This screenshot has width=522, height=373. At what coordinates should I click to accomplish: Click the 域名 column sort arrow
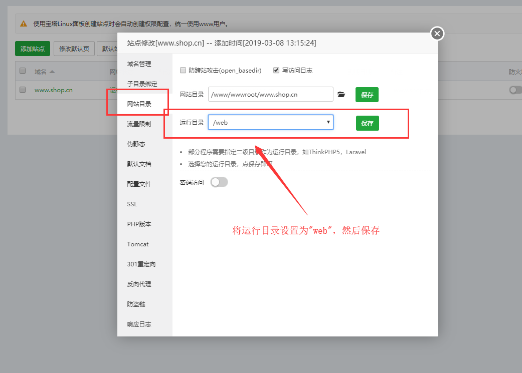tap(52, 72)
